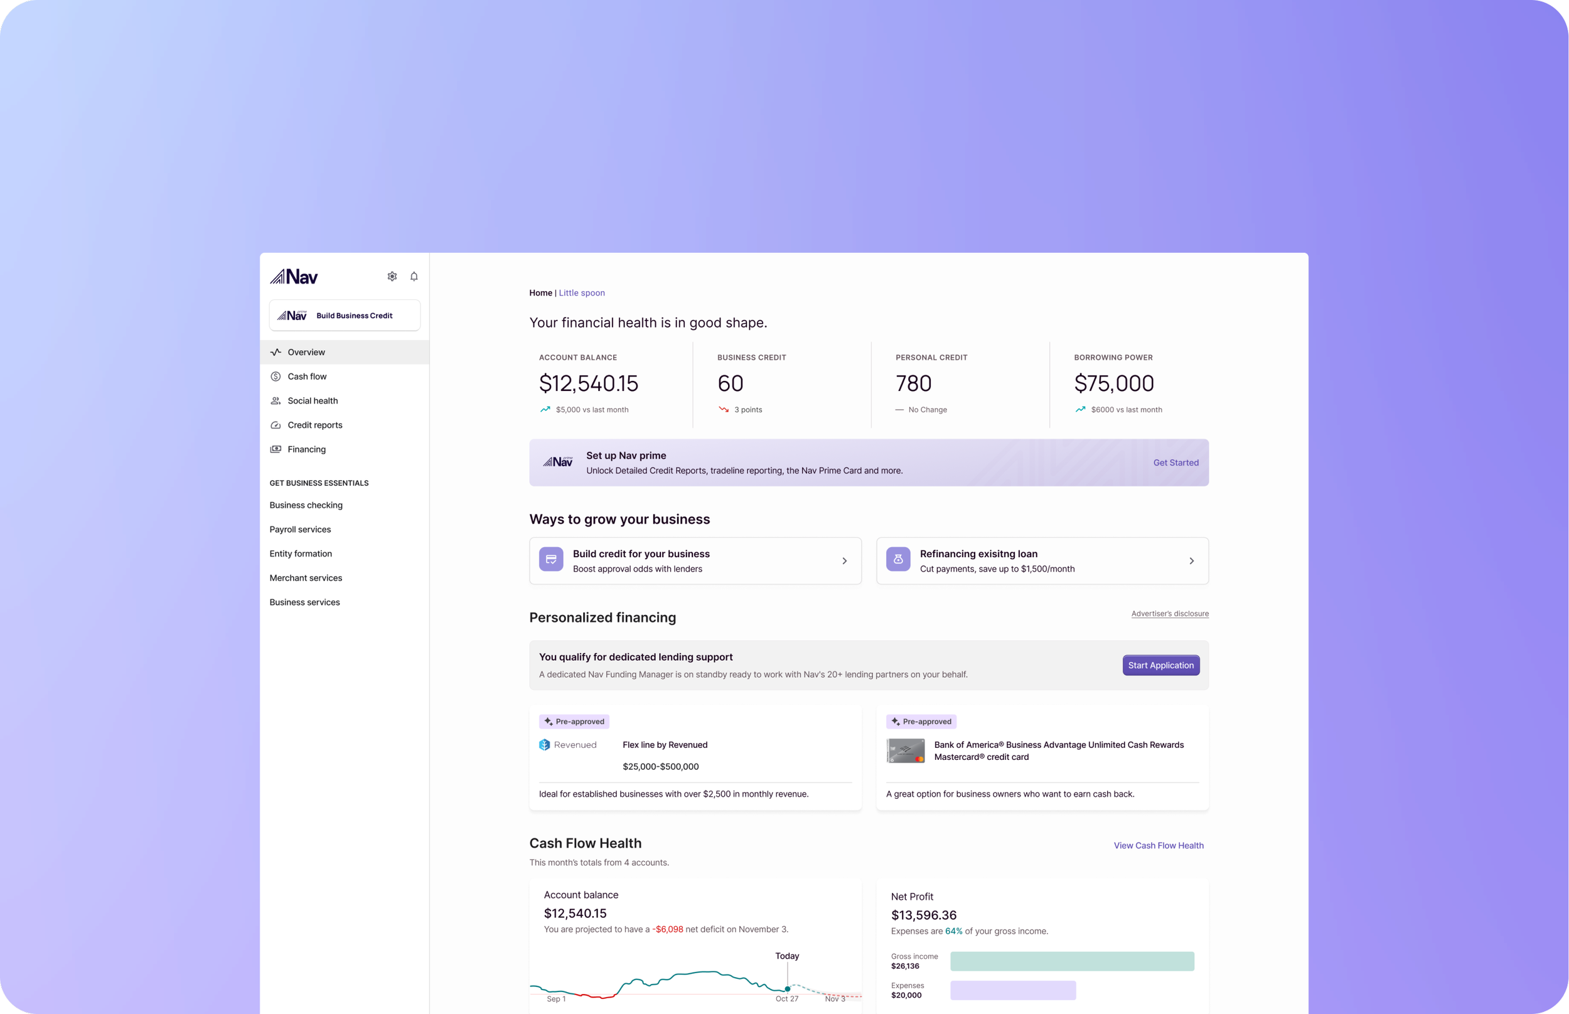Open settings gear icon in sidebar header
This screenshot has width=1569, height=1014.
392,277
